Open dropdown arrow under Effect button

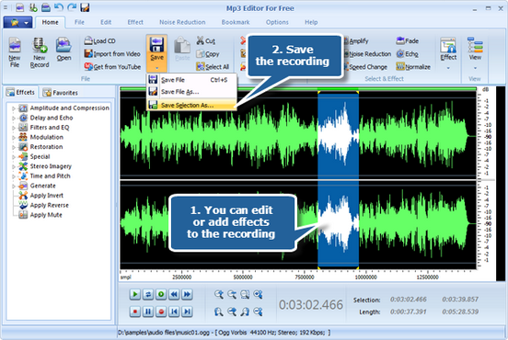[448, 68]
